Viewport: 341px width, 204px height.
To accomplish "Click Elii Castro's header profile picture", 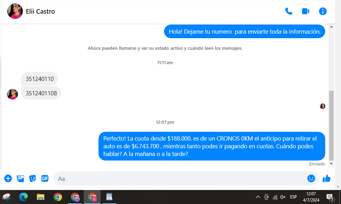I will coord(15,12).
